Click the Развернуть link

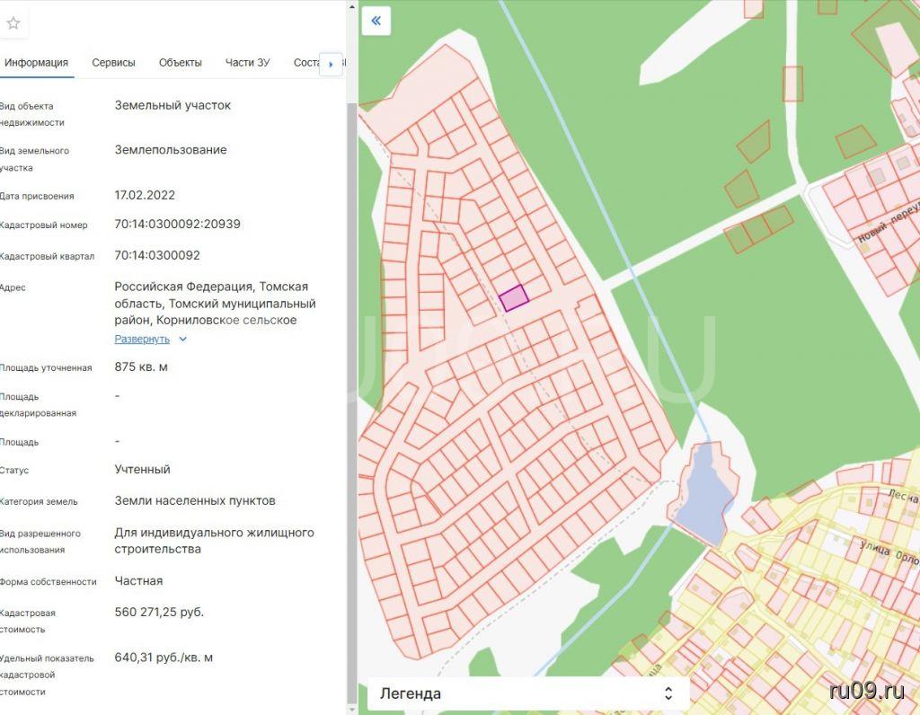[x=142, y=340]
